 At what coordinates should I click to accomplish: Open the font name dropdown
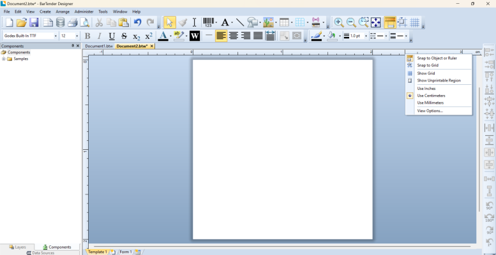56,36
